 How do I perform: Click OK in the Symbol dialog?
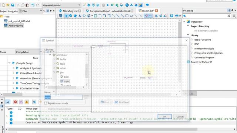pyautogui.click(x=164, y=117)
